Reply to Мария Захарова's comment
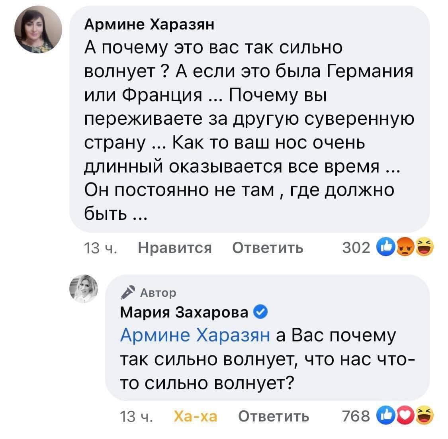The image size is (448, 439). click(274, 416)
